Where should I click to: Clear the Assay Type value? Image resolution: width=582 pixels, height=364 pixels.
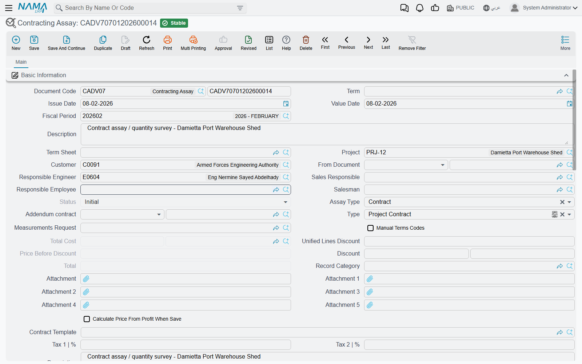pyautogui.click(x=562, y=202)
